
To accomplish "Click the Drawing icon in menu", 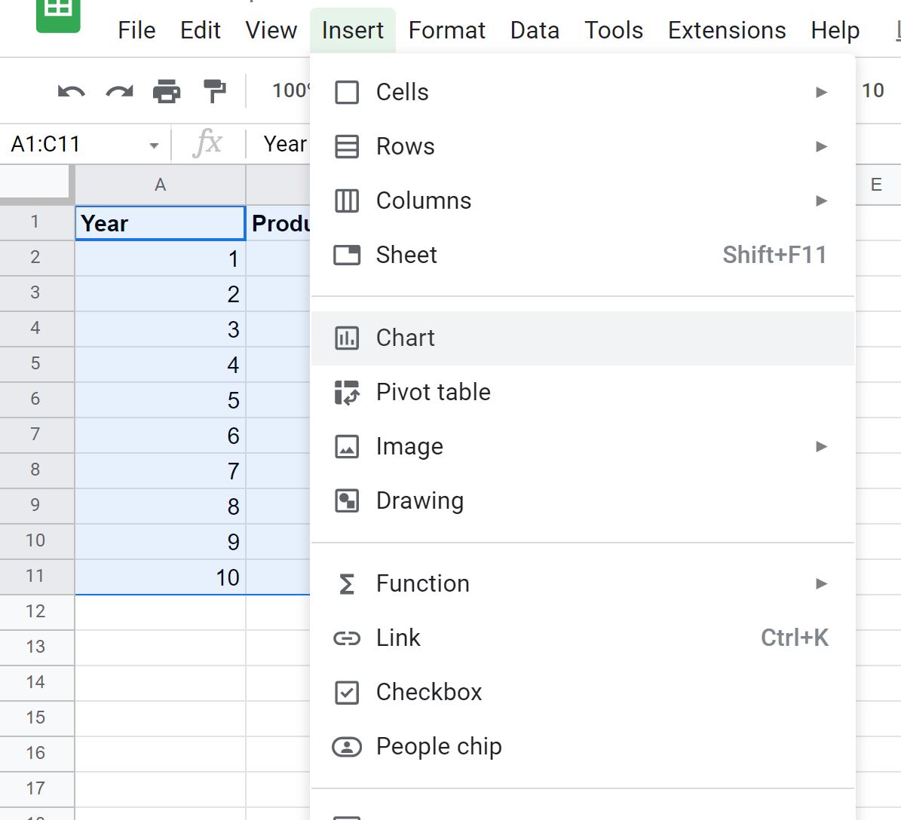I will click(x=347, y=500).
